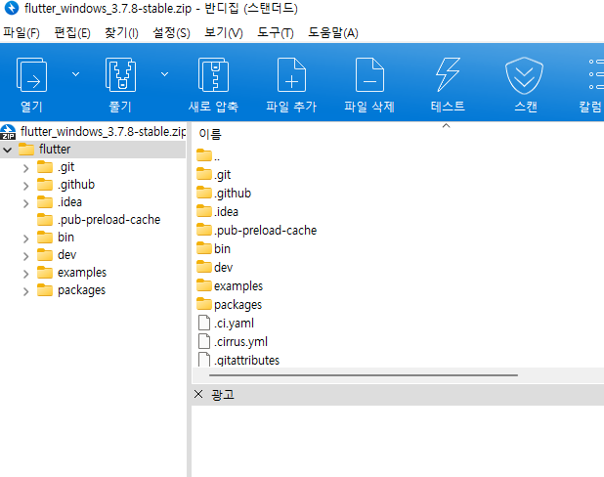Expand the dev node in tree
604x477 pixels.
point(25,256)
